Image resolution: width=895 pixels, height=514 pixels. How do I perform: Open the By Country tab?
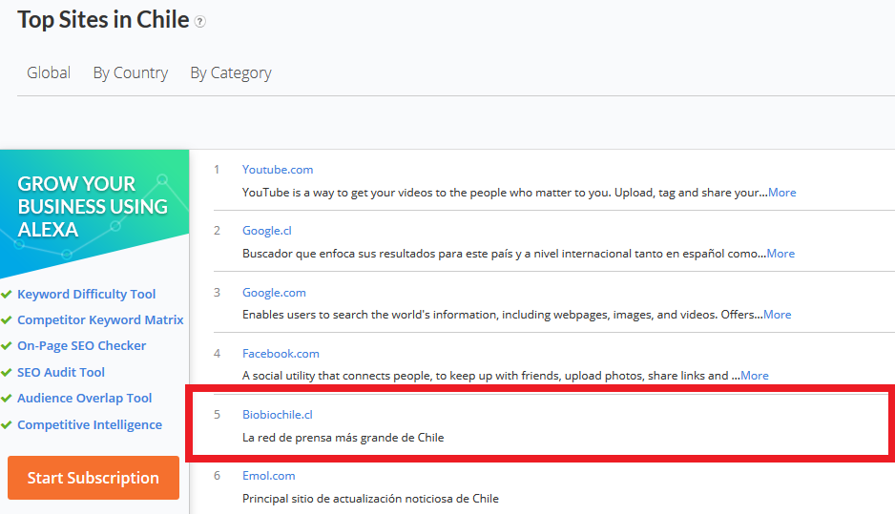pyautogui.click(x=130, y=72)
